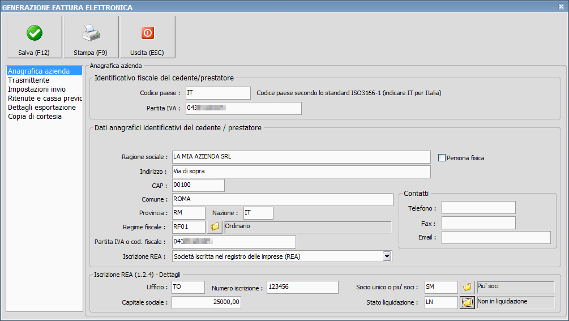Click the Regime fiscale code field
569x321 pixels.
click(189, 227)
